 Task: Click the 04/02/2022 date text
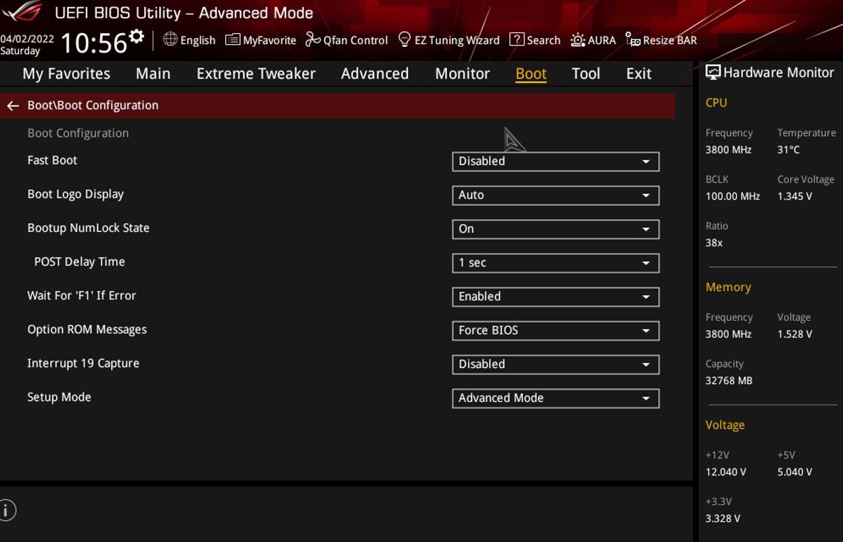point(27,39)
